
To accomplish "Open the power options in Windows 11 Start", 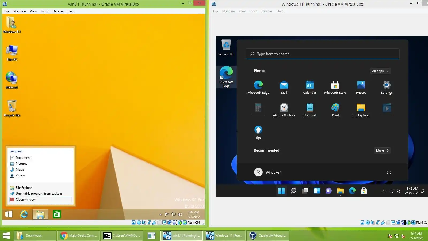I will (389, 172).
